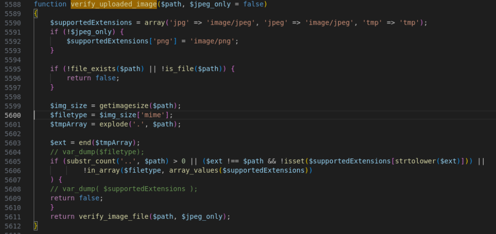This screenshot has width=496, height=234.
Task: Click the ') {' on line 5607
Action: [56, 180]
